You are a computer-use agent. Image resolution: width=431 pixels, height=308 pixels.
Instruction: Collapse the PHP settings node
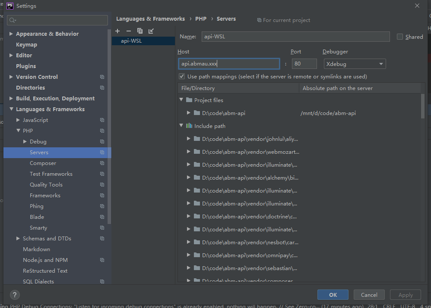18,131
